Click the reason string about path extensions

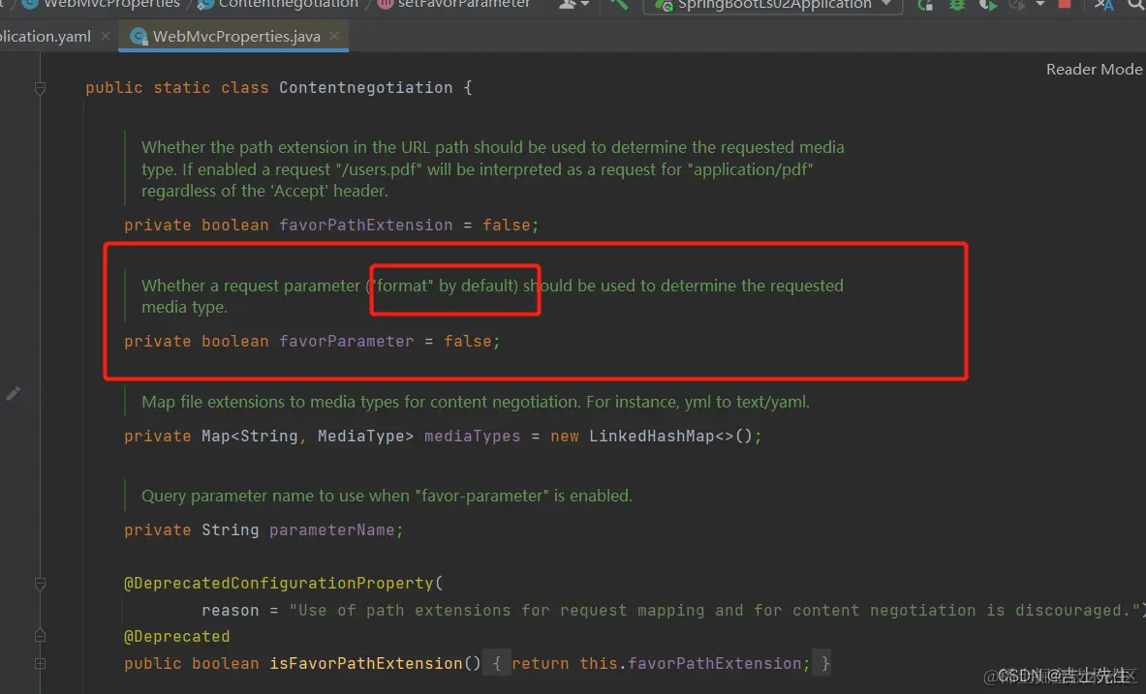(715, 610)
